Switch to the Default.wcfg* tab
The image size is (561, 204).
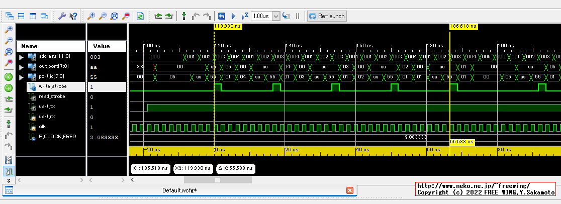pos(179,190)
